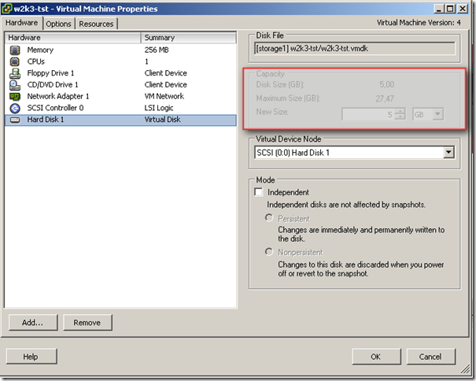This screenshot has width=476, height=381.
Task: Select the Persistent radio button
Action: click(270, 218)
